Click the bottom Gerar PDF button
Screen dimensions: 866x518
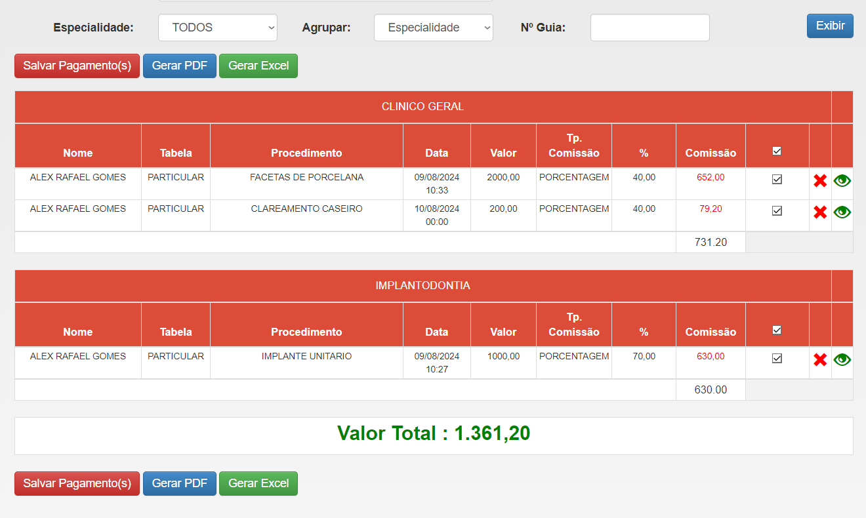[180, 483]
